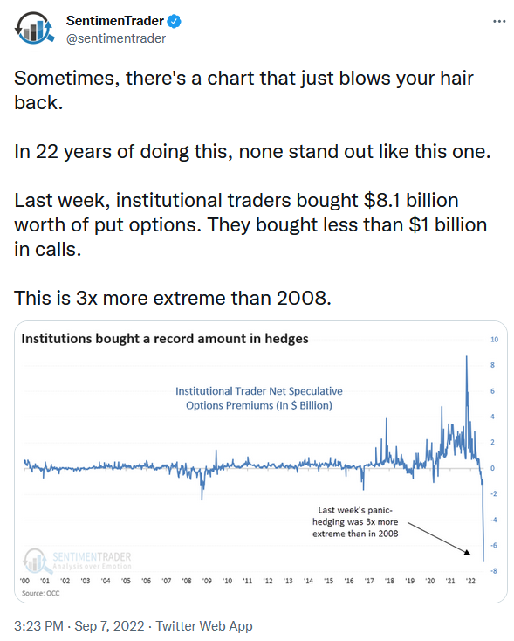Click the 'Source: OCC' caption
This screenshot has width=514, height=641.
click(40, 593)
